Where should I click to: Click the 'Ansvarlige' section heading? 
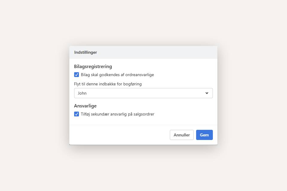(85, 106)
